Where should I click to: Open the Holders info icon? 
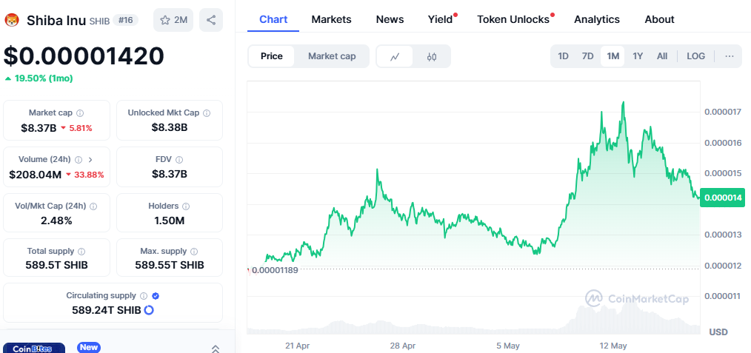click(186, 206)
